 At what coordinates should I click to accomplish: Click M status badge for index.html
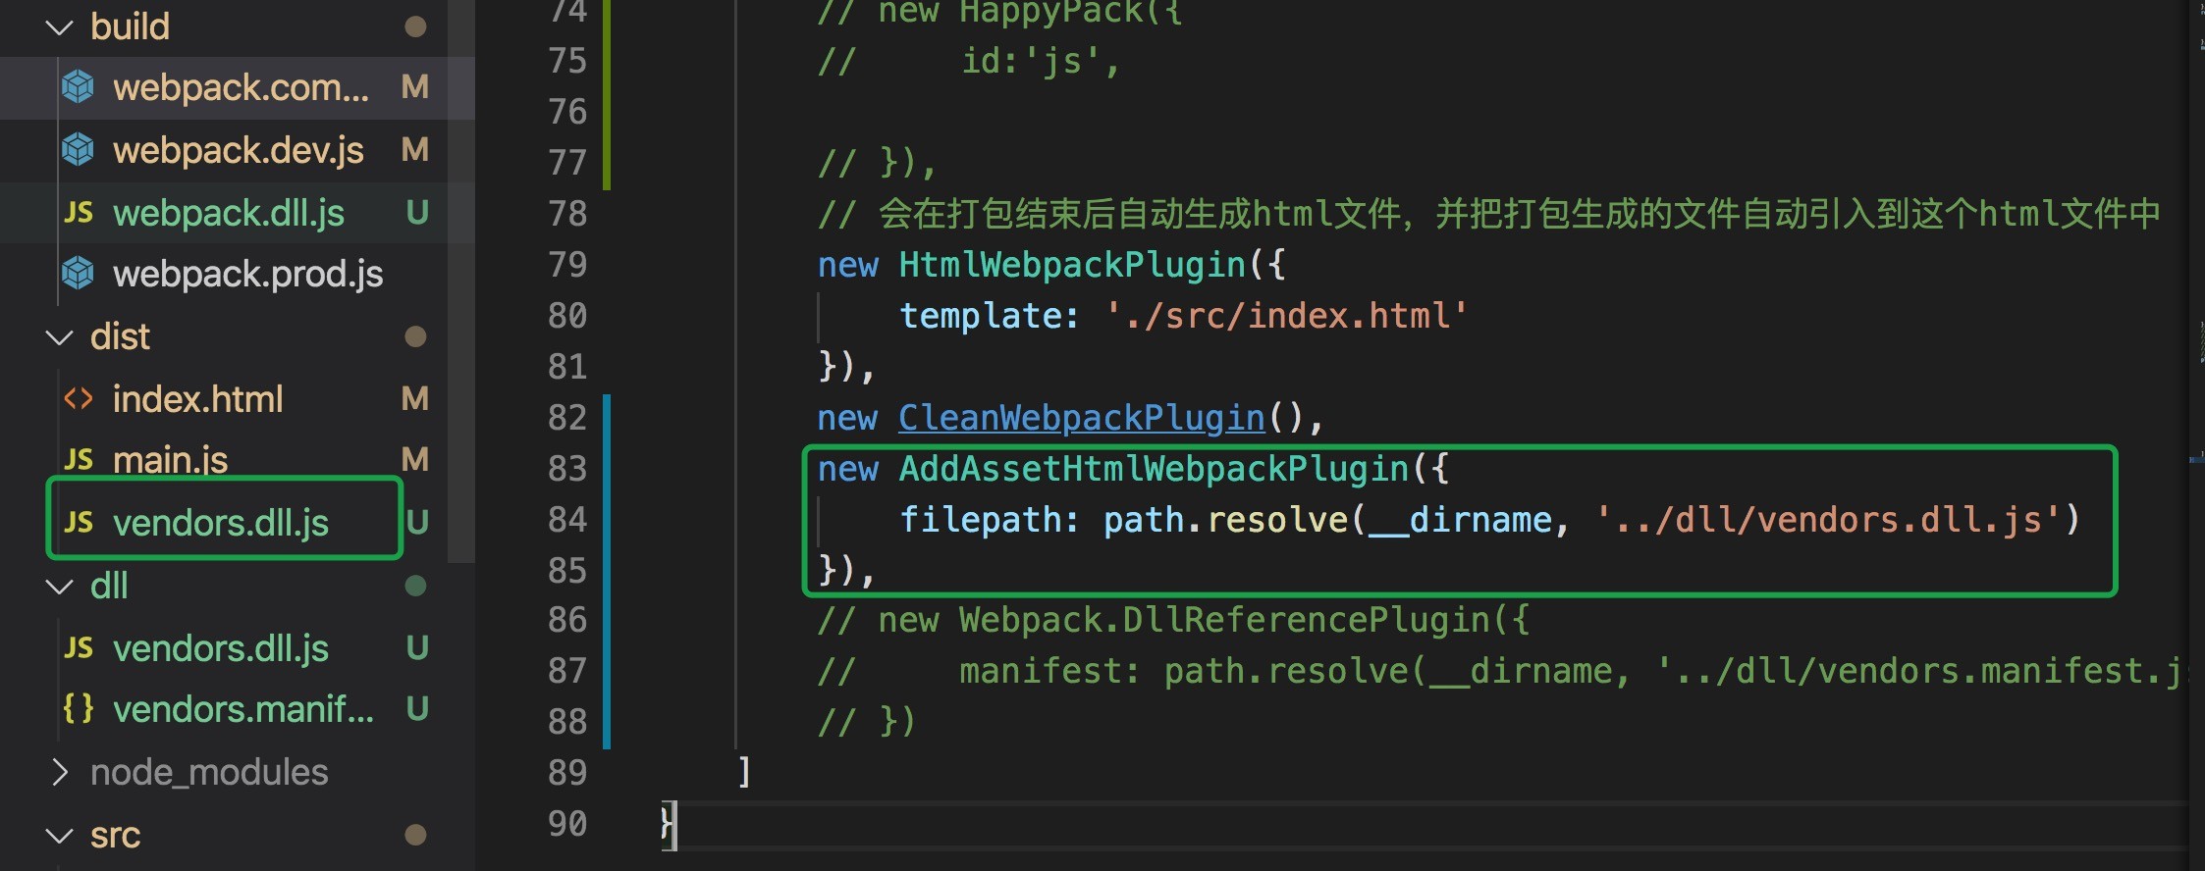[415, 399]
